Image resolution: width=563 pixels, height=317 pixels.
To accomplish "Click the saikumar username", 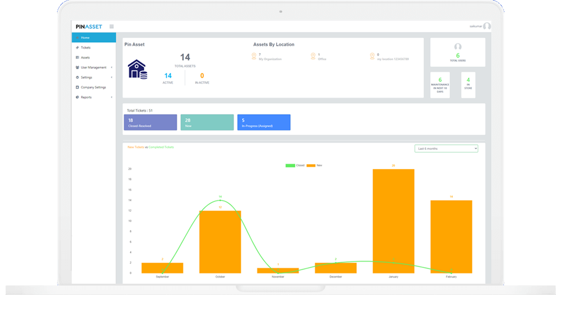I will point(476,26).
